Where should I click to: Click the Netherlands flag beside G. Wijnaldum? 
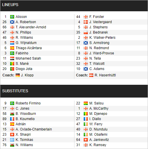tap(12, 43)
